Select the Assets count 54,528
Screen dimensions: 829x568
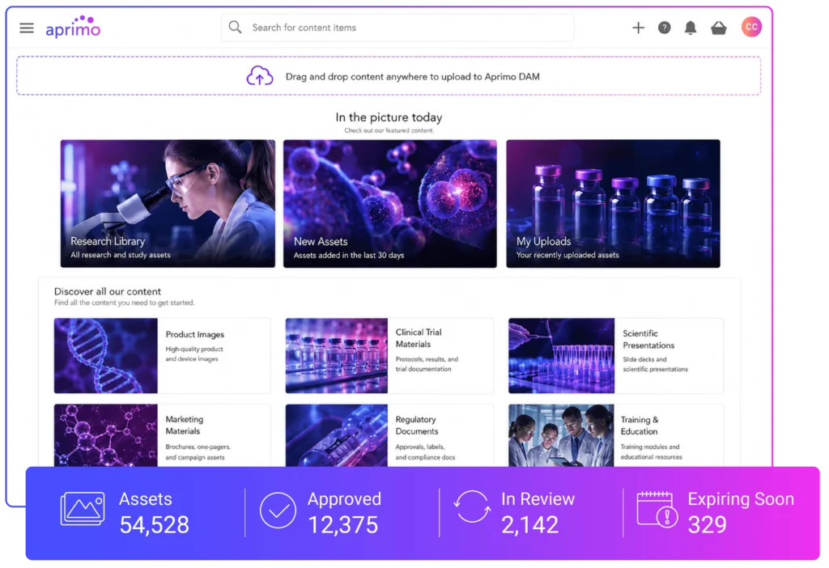[154, 524]
